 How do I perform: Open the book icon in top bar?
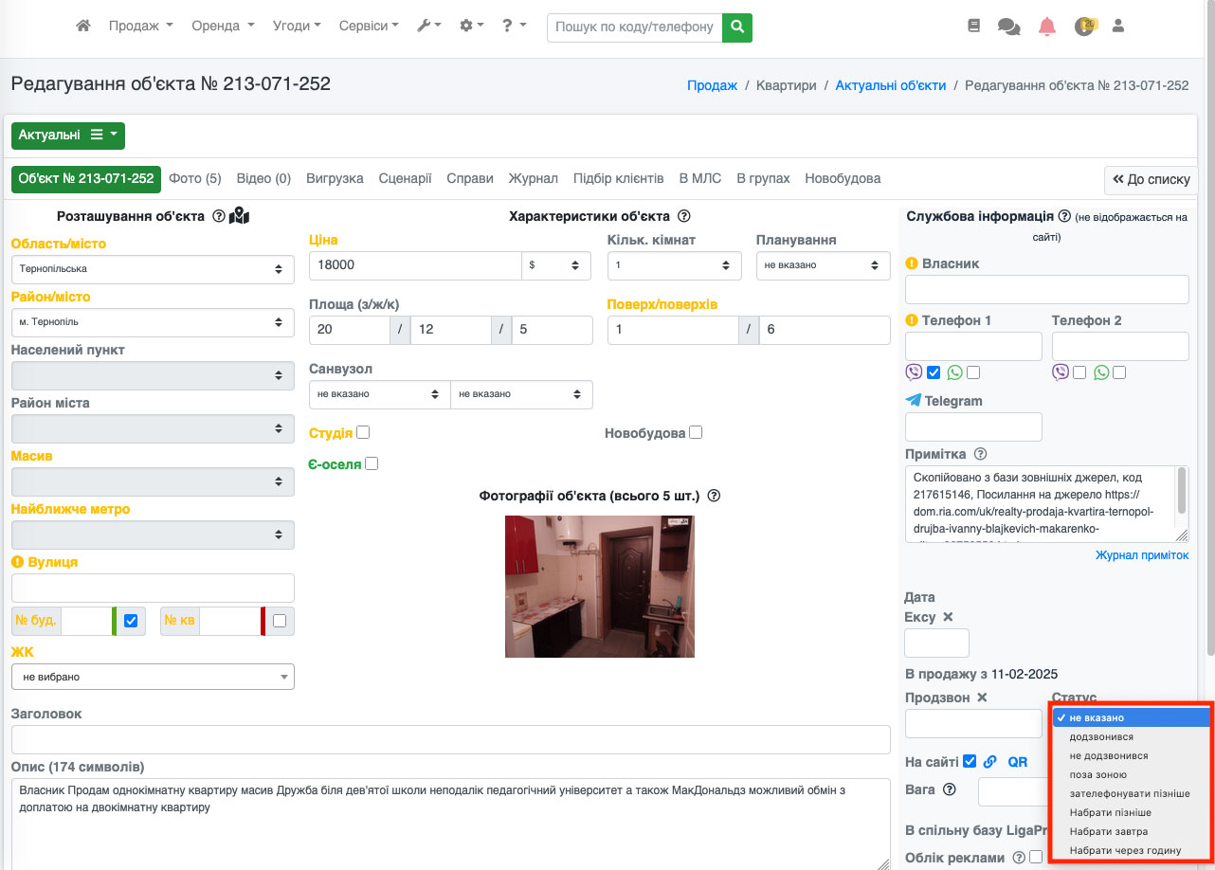pyautogui.click(x=973, y=27)
